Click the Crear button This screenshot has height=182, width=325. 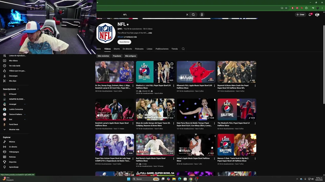[x=300, y=15]
